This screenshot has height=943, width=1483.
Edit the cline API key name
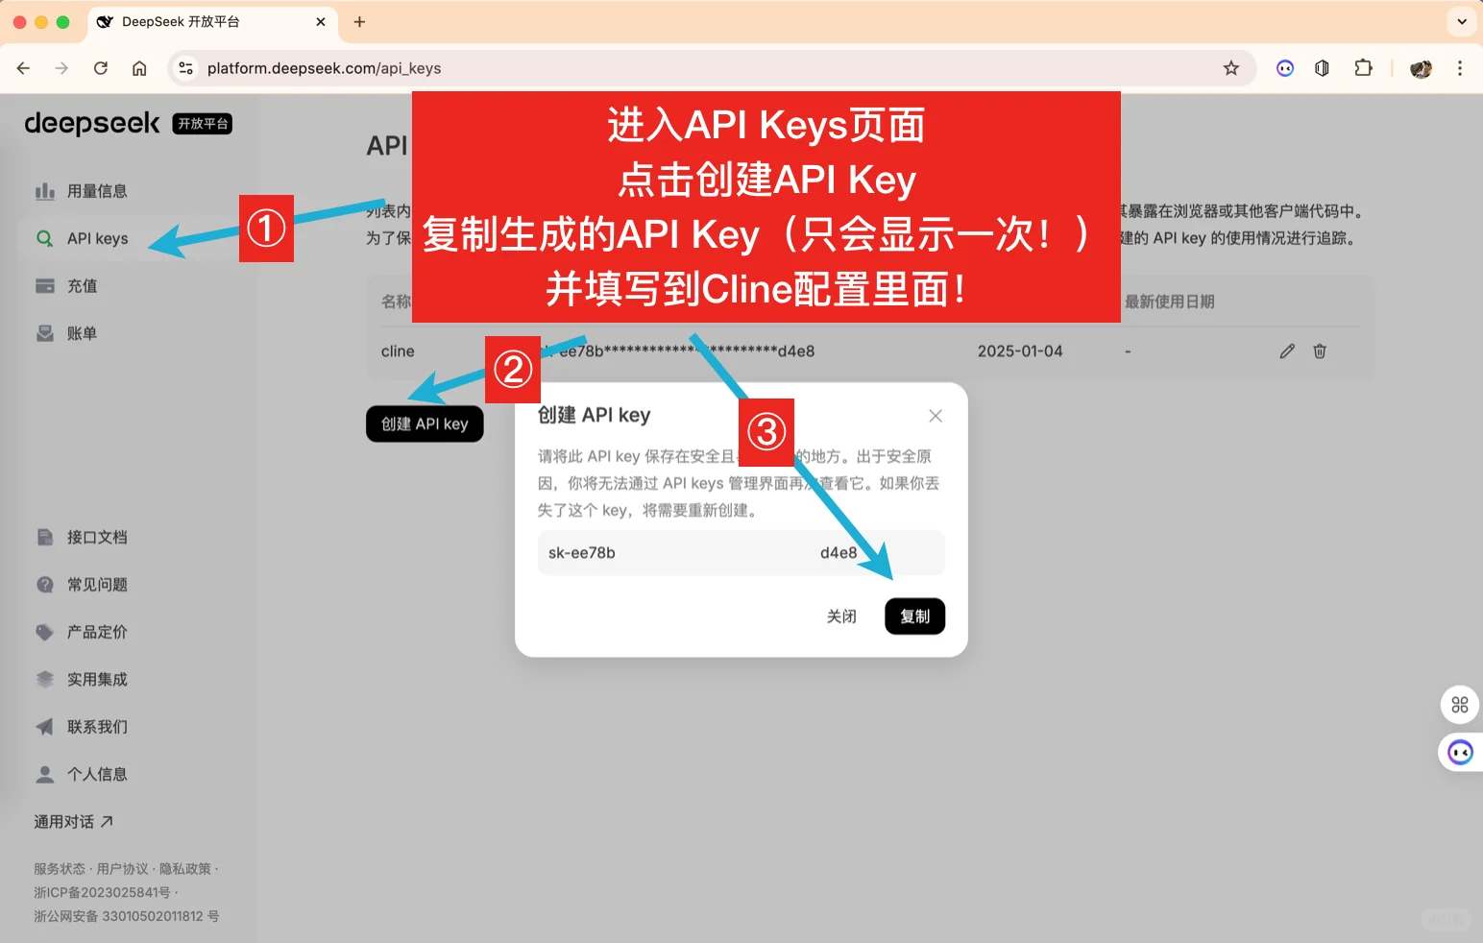[x=1286, y=351]
